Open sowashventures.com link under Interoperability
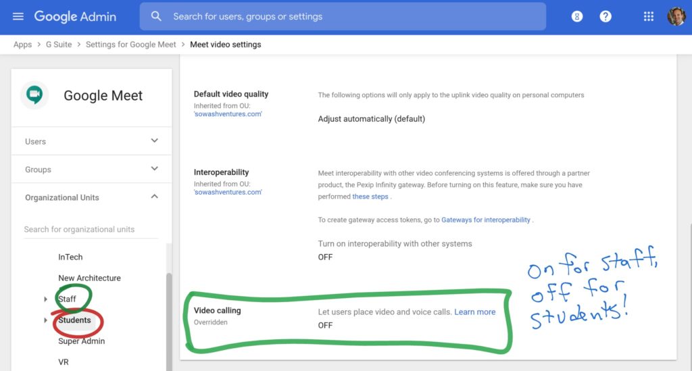 (x=228, y=192)
